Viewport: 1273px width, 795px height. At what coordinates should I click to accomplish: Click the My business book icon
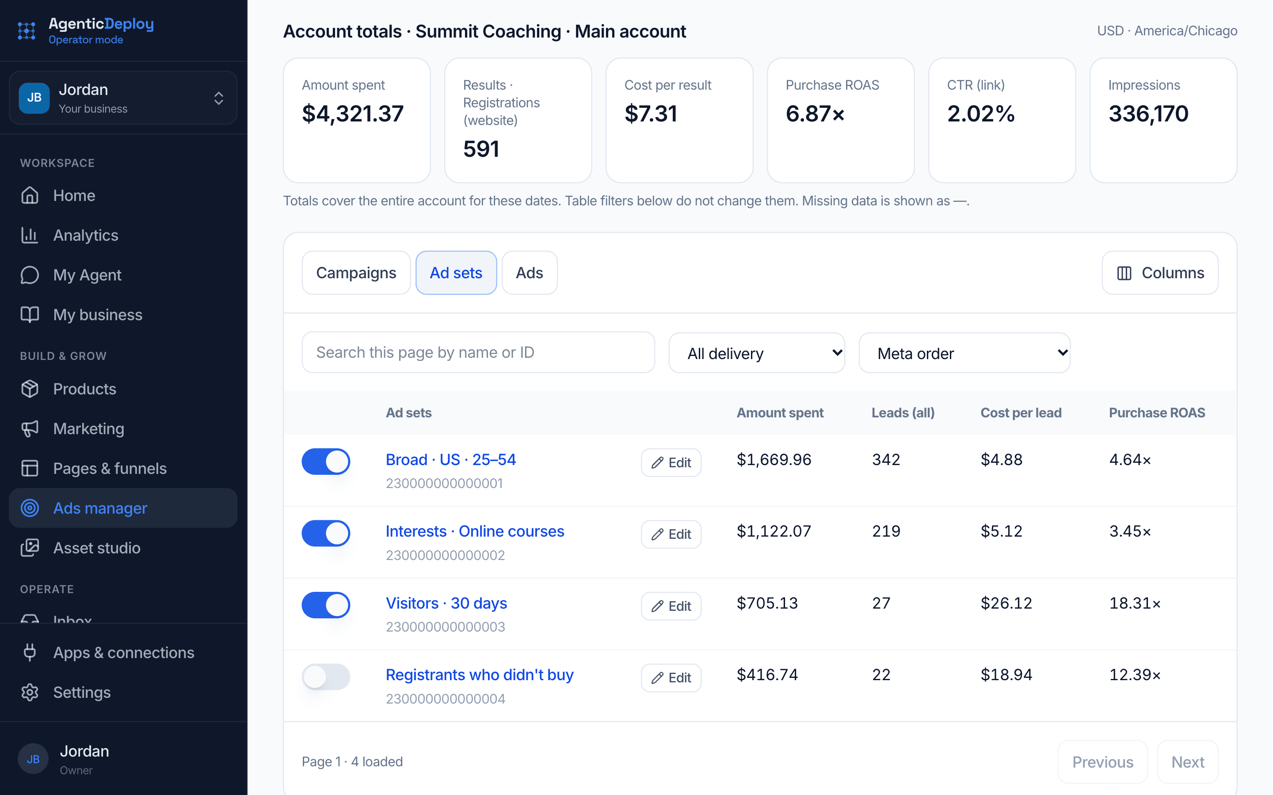coord(30,314)
